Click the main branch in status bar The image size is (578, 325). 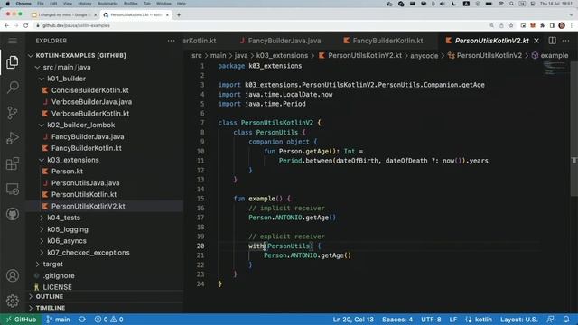click(x=58, y=320)
